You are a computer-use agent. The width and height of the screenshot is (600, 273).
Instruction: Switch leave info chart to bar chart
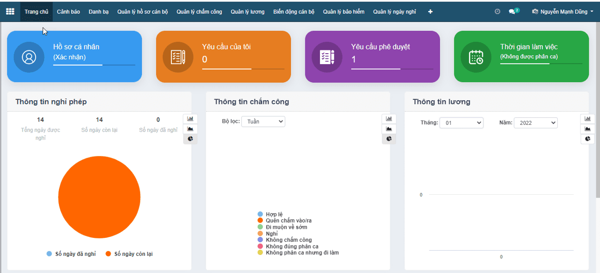point(190,119)
